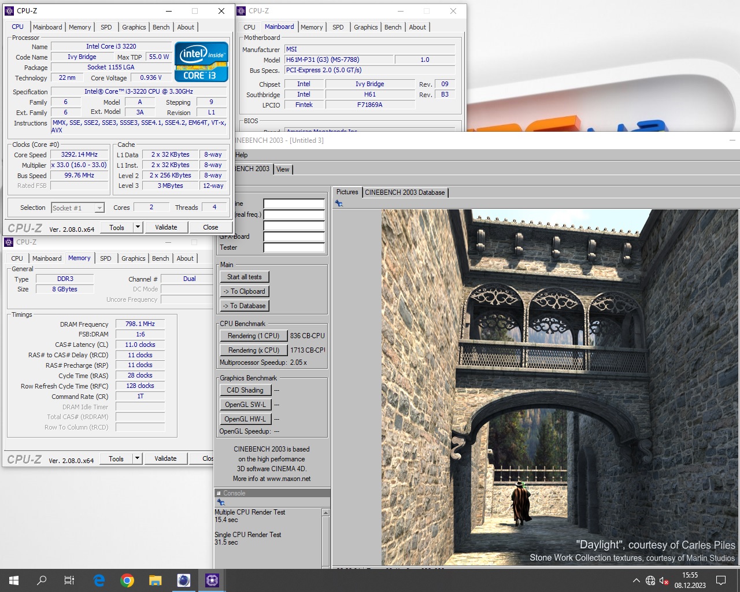
Task: Open Tools dropdown arrow in Memory CPU-Z window
Action: (137, 458)
